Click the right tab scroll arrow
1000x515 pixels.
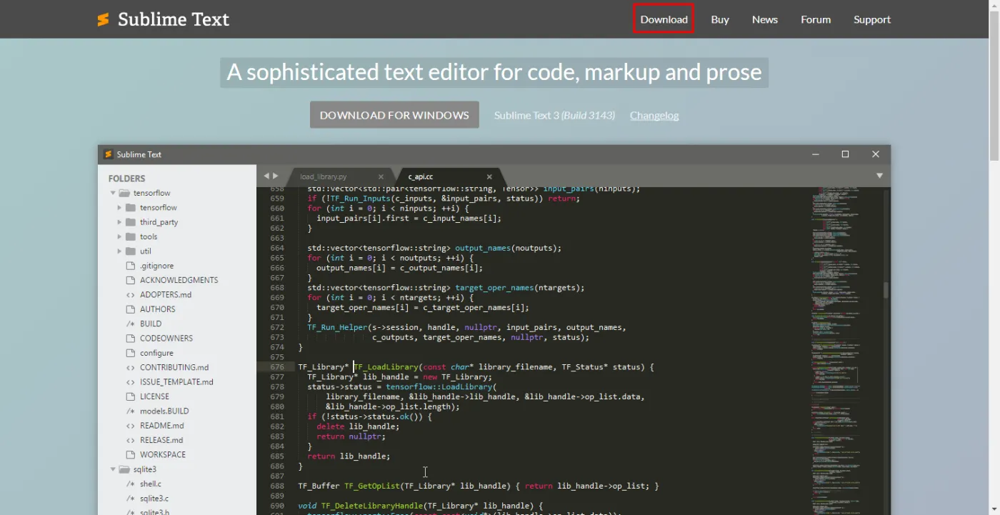point(276,176)
